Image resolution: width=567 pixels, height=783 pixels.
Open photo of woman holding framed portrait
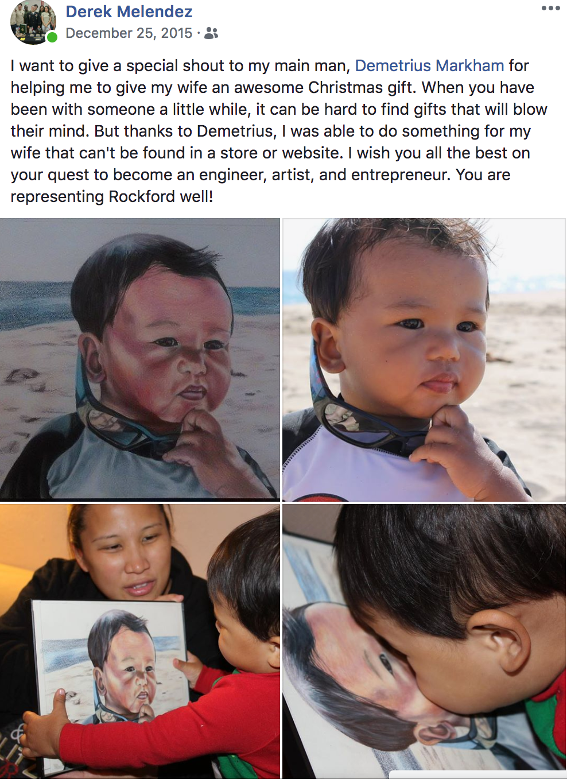139,641
